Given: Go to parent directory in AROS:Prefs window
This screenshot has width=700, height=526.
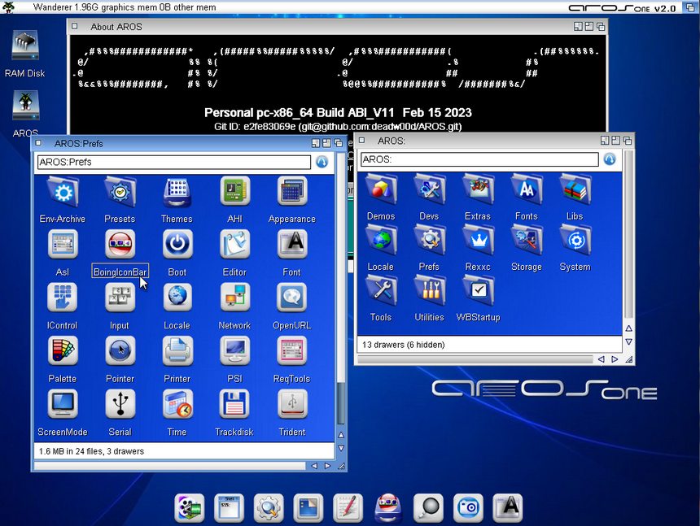Looking at the screenshot, I should click(322, 163).
